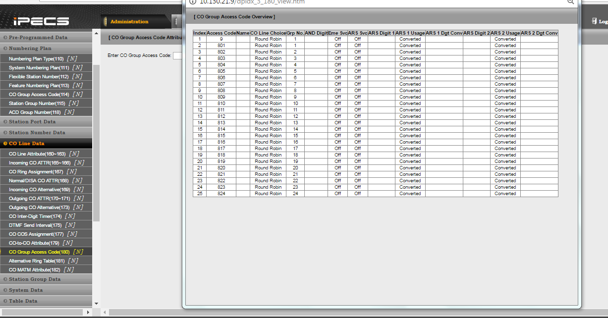Expand the Station Group Data section
The height and width of the screenshot is (318, 608).
tap(34, 279)
